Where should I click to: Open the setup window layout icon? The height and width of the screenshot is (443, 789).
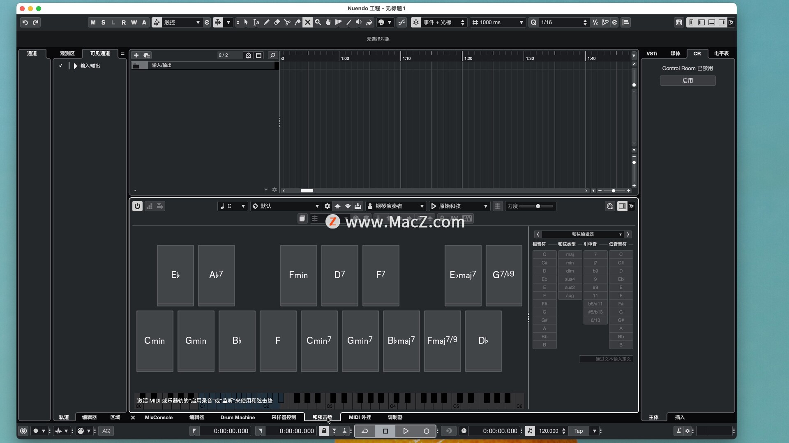731,22
